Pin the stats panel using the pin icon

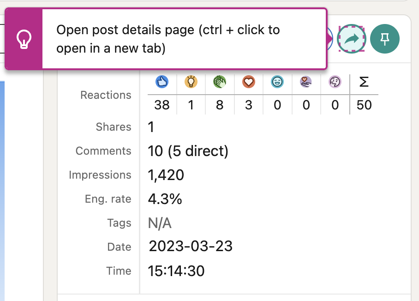(384, 39)
